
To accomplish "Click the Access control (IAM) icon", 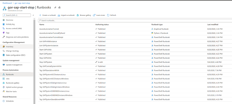I will click(4, 28).
